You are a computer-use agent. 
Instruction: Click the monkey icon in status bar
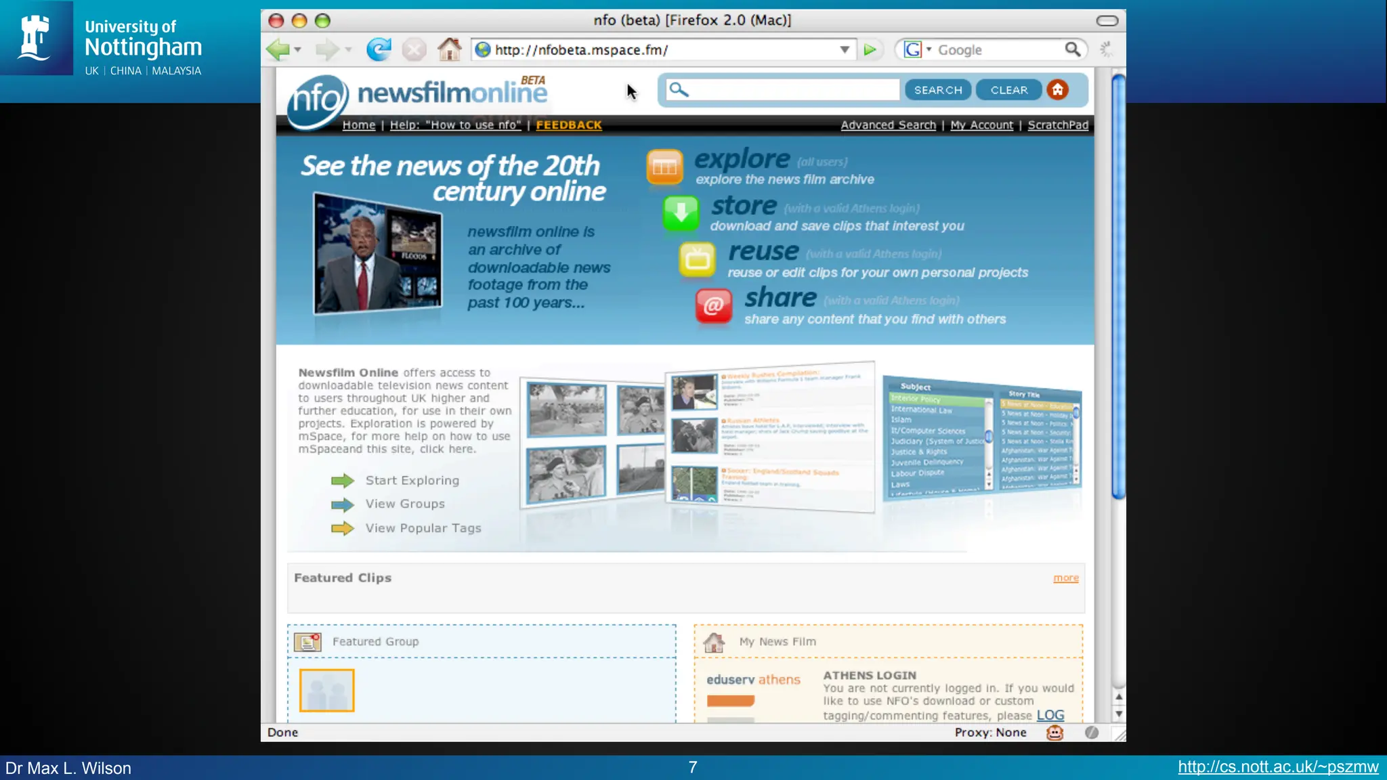pyautogui.click(x=1054, y=732)
